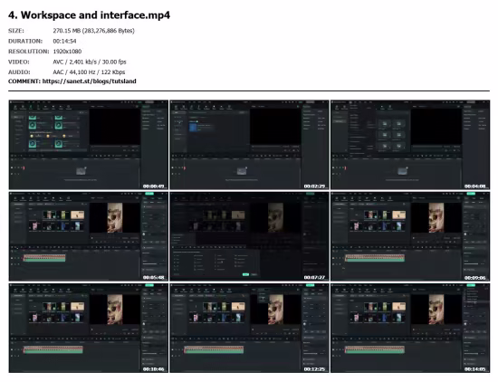Screen dimensions: 498x382
Task: Select the frame timestamped 00:05:48
Action: click(89, 236)
